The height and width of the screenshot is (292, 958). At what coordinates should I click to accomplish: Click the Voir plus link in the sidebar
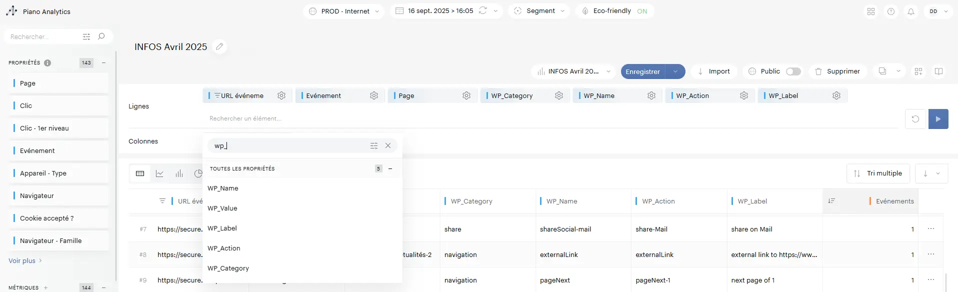coord(25,260)
